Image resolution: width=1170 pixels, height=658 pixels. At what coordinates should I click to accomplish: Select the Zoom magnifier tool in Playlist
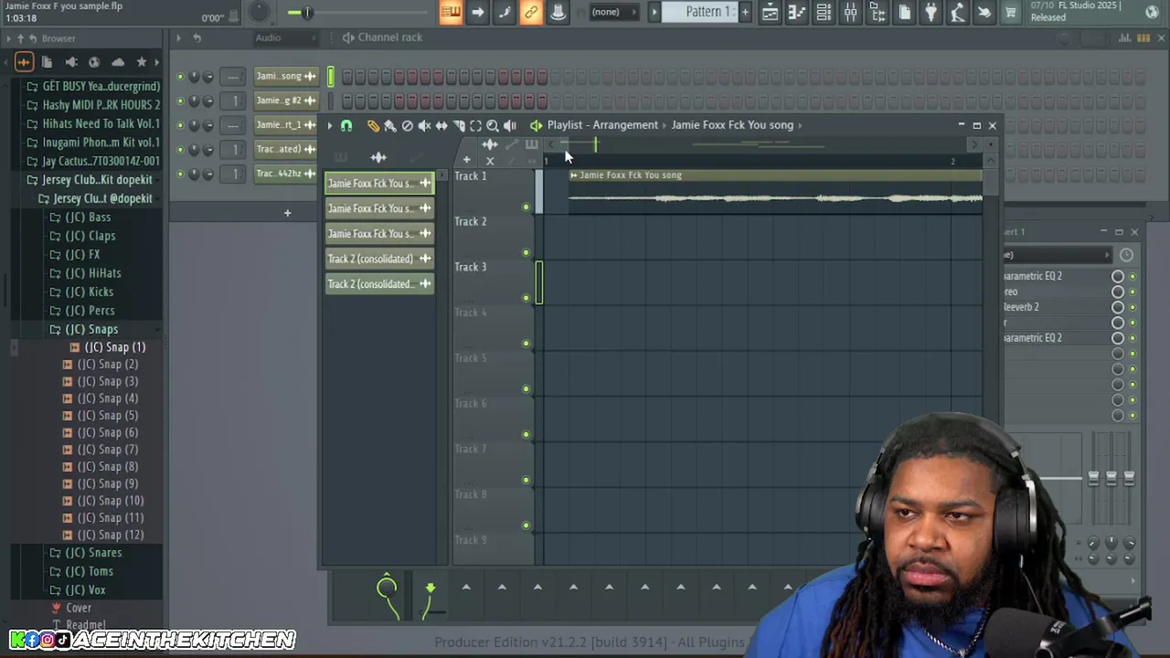pyautogui.click(x=493, y=125)
